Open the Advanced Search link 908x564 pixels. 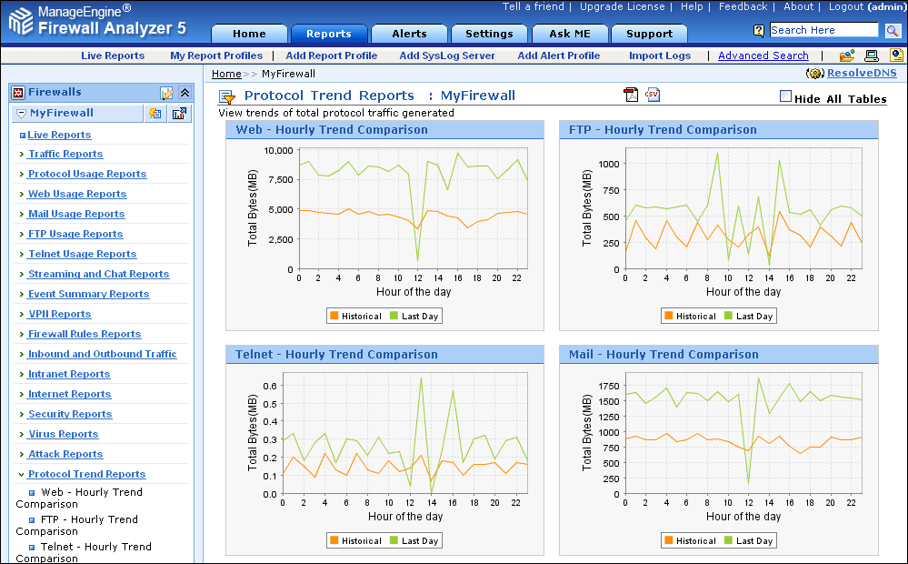pyautogui.click(x=763, y=55)
